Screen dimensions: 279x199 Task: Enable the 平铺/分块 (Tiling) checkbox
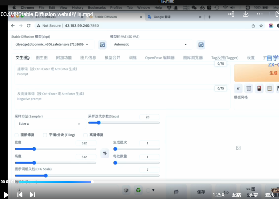[45, 135]
